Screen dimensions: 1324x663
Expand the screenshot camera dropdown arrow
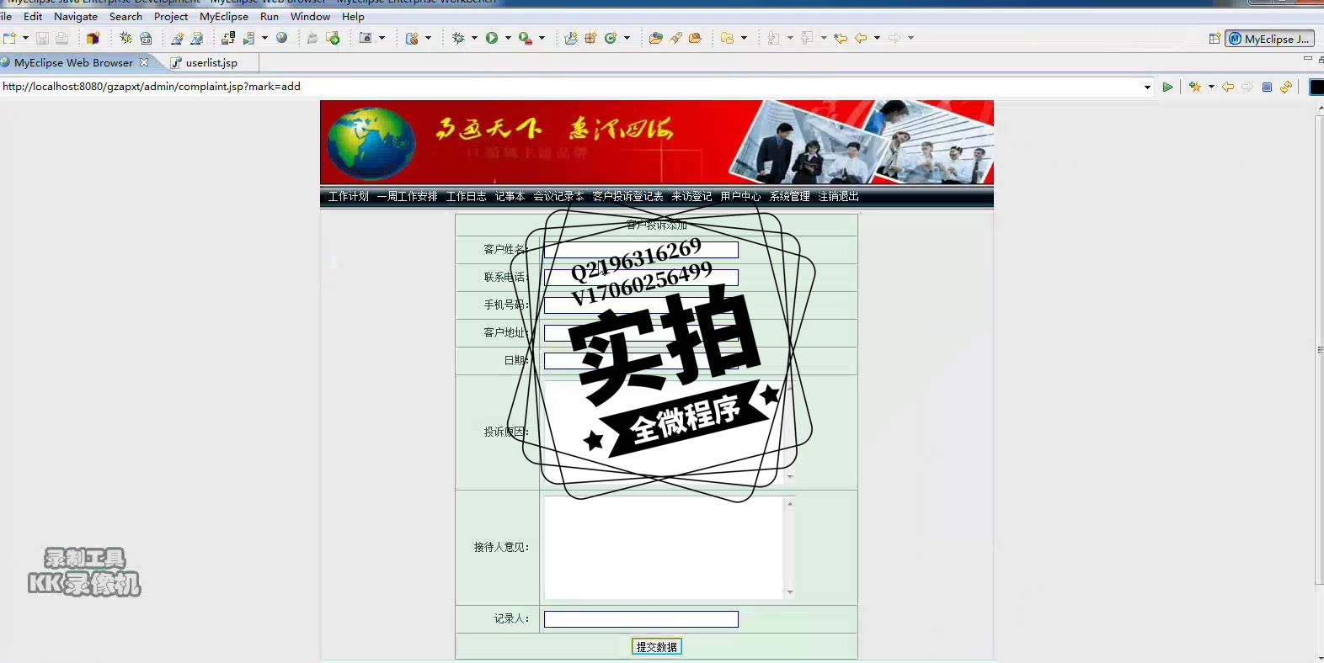coord(382,38)
